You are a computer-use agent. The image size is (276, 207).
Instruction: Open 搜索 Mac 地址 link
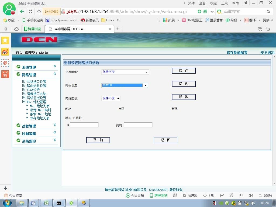pyautogui.click(x=40, y=114)
